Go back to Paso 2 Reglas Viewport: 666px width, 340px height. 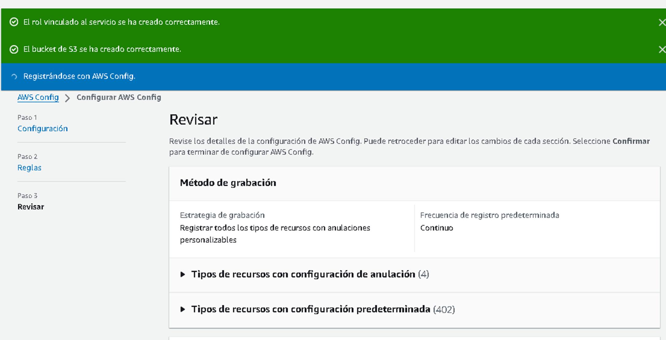coord(29,168)
